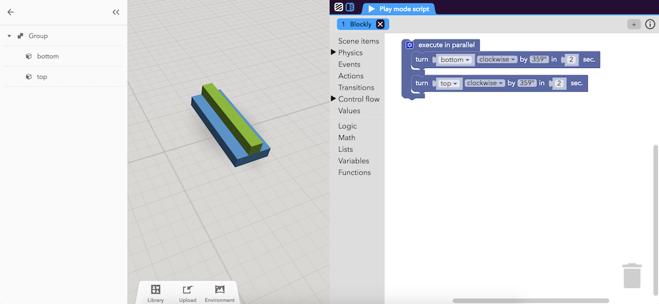Click the cube icon beside bottom
This screenshot has height=304, width=659.
[x=28, y=56]
